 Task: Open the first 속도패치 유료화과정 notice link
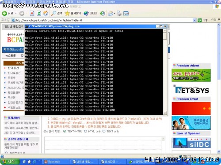[x=22, y=123]
